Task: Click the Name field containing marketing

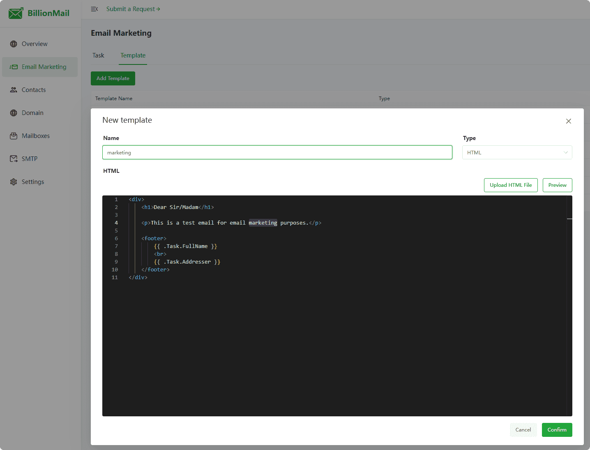Action: tap(277, 152)
